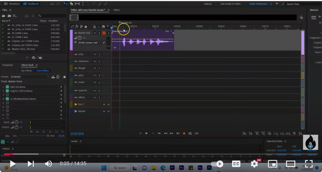This screenshot has width=322, height=172.
Task: Open the Default workspace
Action: pyautogui.click(x=208, y=4)
